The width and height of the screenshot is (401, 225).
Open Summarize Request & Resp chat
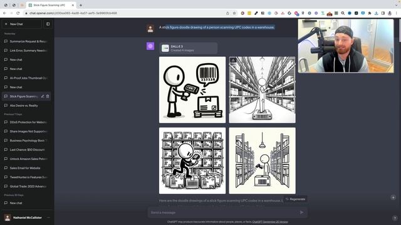pos(26,41)
